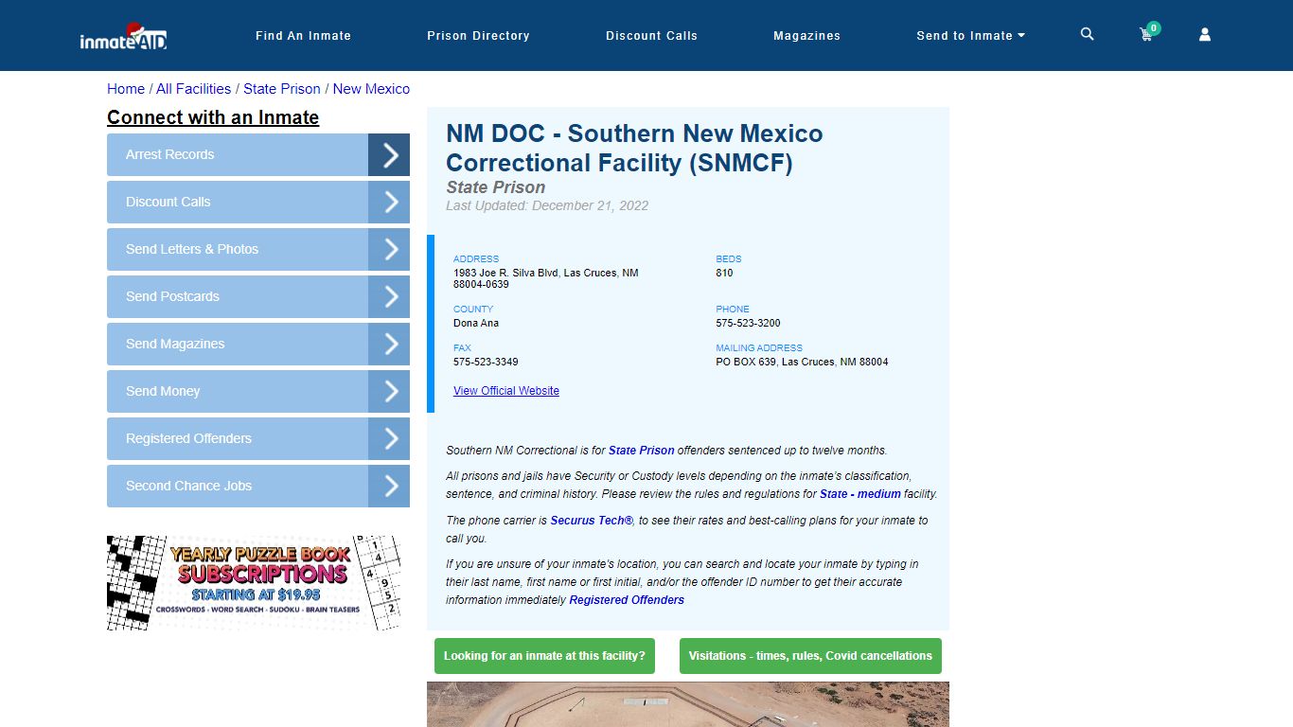Click the arrow icon beside Send Postcards
Viewport: 1293px width, 727px height.
[389, 296]
